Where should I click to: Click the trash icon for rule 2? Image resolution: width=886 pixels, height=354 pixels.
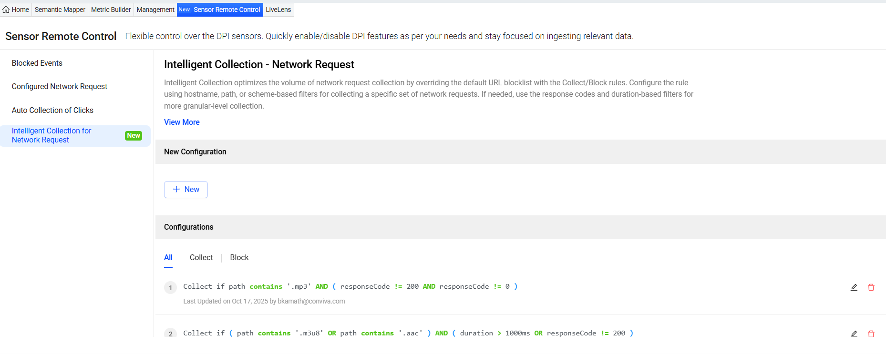[x=871, y=334]
